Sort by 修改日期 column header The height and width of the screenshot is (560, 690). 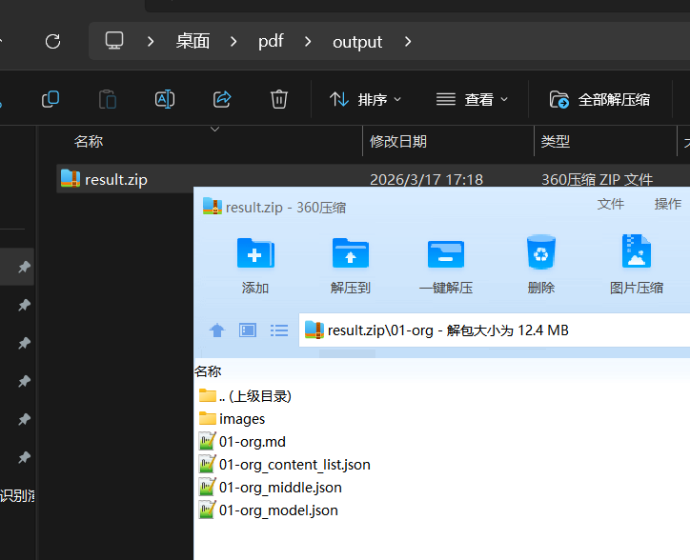pyautogui.click(x=398, y=142)
